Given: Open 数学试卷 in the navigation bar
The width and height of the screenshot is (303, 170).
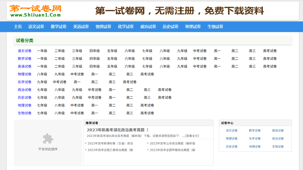Looking at the screenshot, I should pyautogui.click(x=58, y=26).
